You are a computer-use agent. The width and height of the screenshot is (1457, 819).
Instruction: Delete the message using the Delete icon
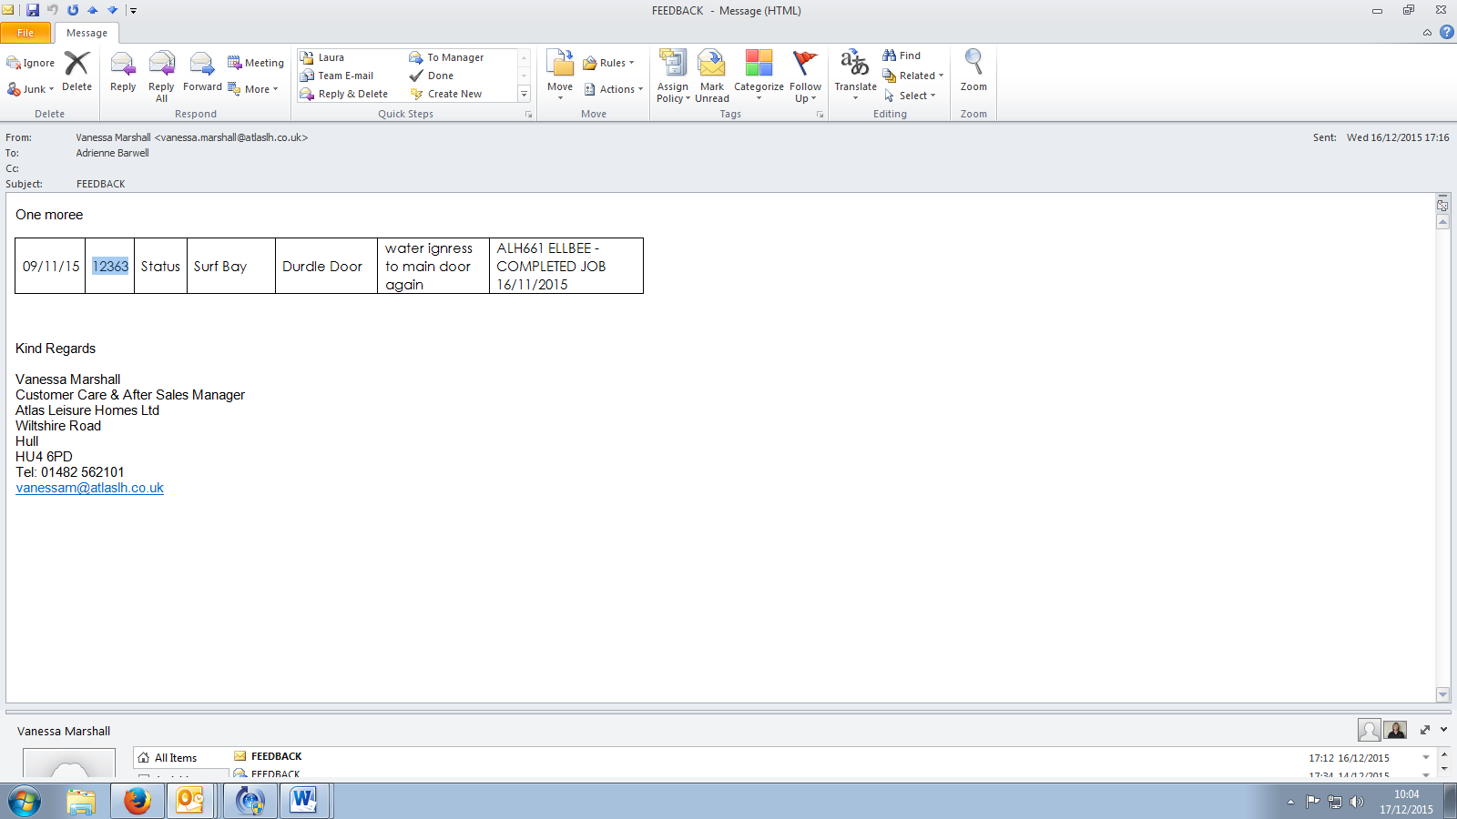(76, 72)
